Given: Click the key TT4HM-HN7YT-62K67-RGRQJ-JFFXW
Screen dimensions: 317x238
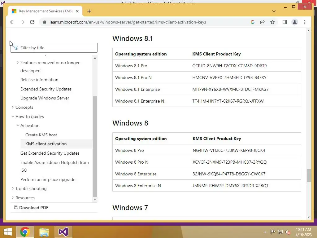Looking at the screenshot, I should (228, 101).
